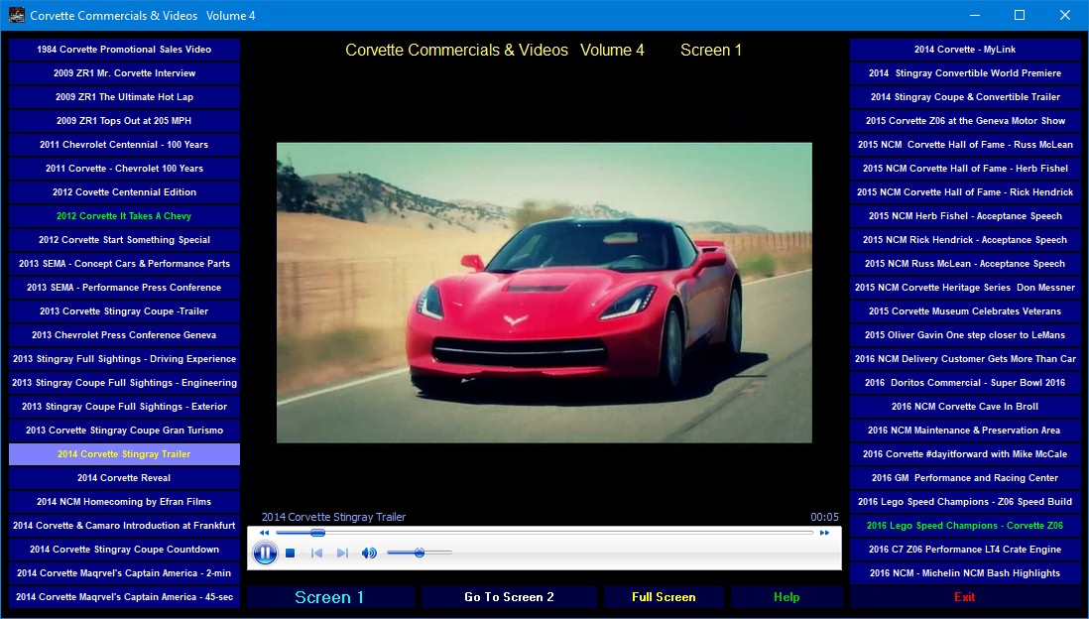Skip to previous track button
Image resolution: width=1089 pixels, height=619 pixels.
[316, 553]
